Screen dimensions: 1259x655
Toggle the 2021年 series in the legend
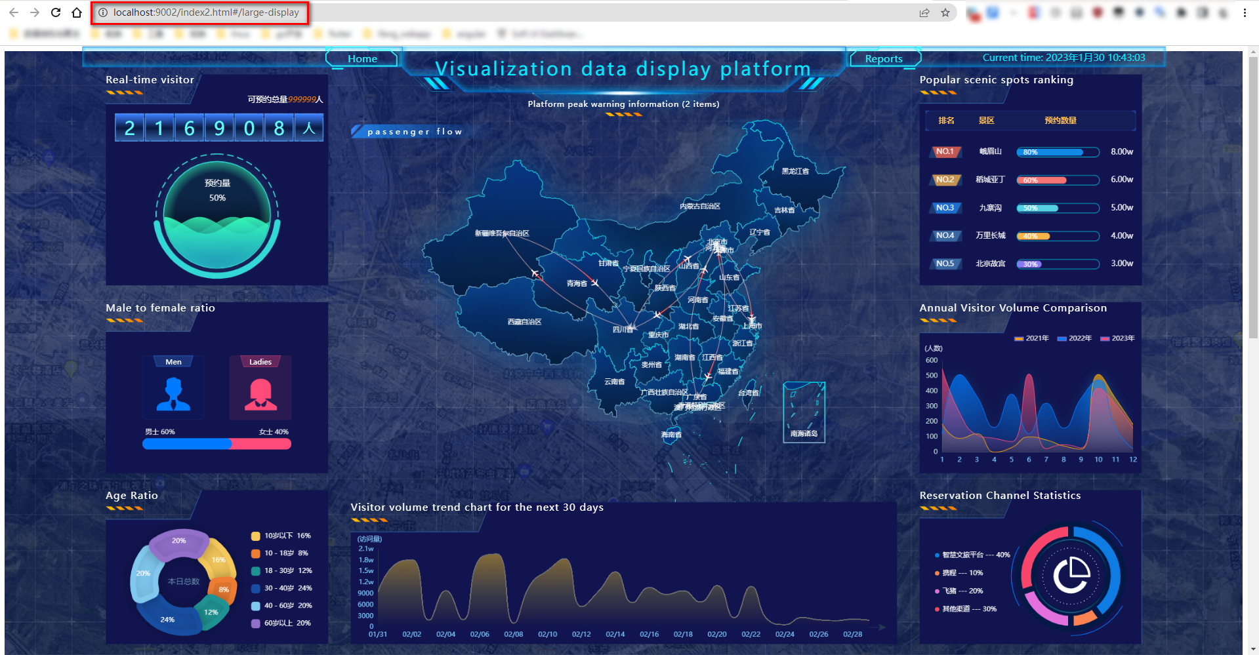tap(1031, 338)
